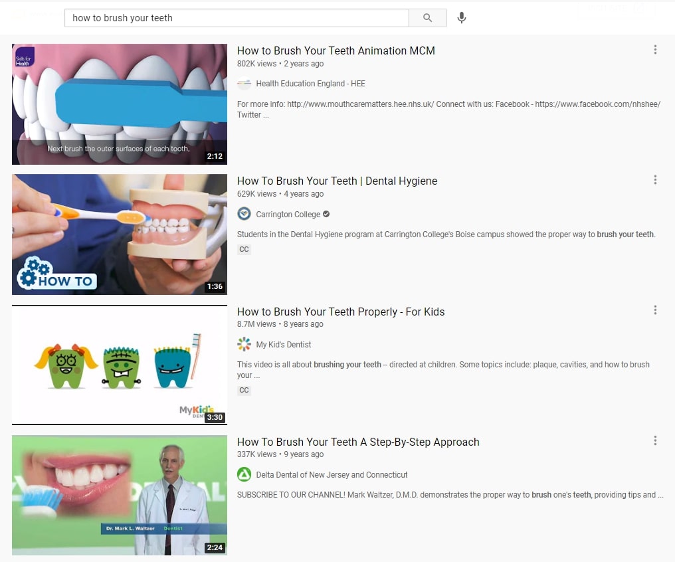The image size is (675, 562).
Task: Click the 2:12 duration badge
Action: point(215,156)
